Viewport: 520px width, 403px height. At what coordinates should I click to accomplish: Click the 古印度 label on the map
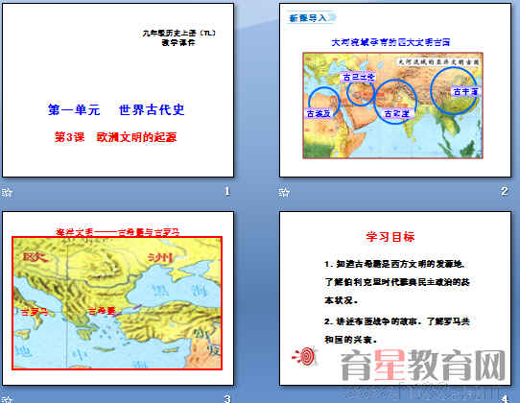pyautogui.click(x=396, y=114)
